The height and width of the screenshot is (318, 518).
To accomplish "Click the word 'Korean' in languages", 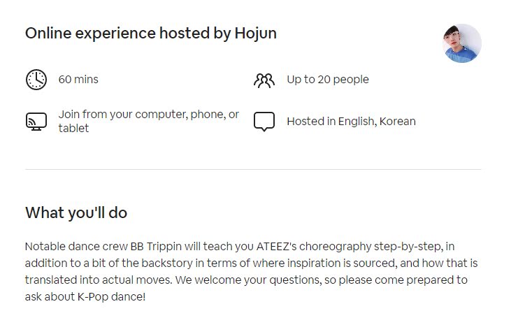I will [397, 122].
